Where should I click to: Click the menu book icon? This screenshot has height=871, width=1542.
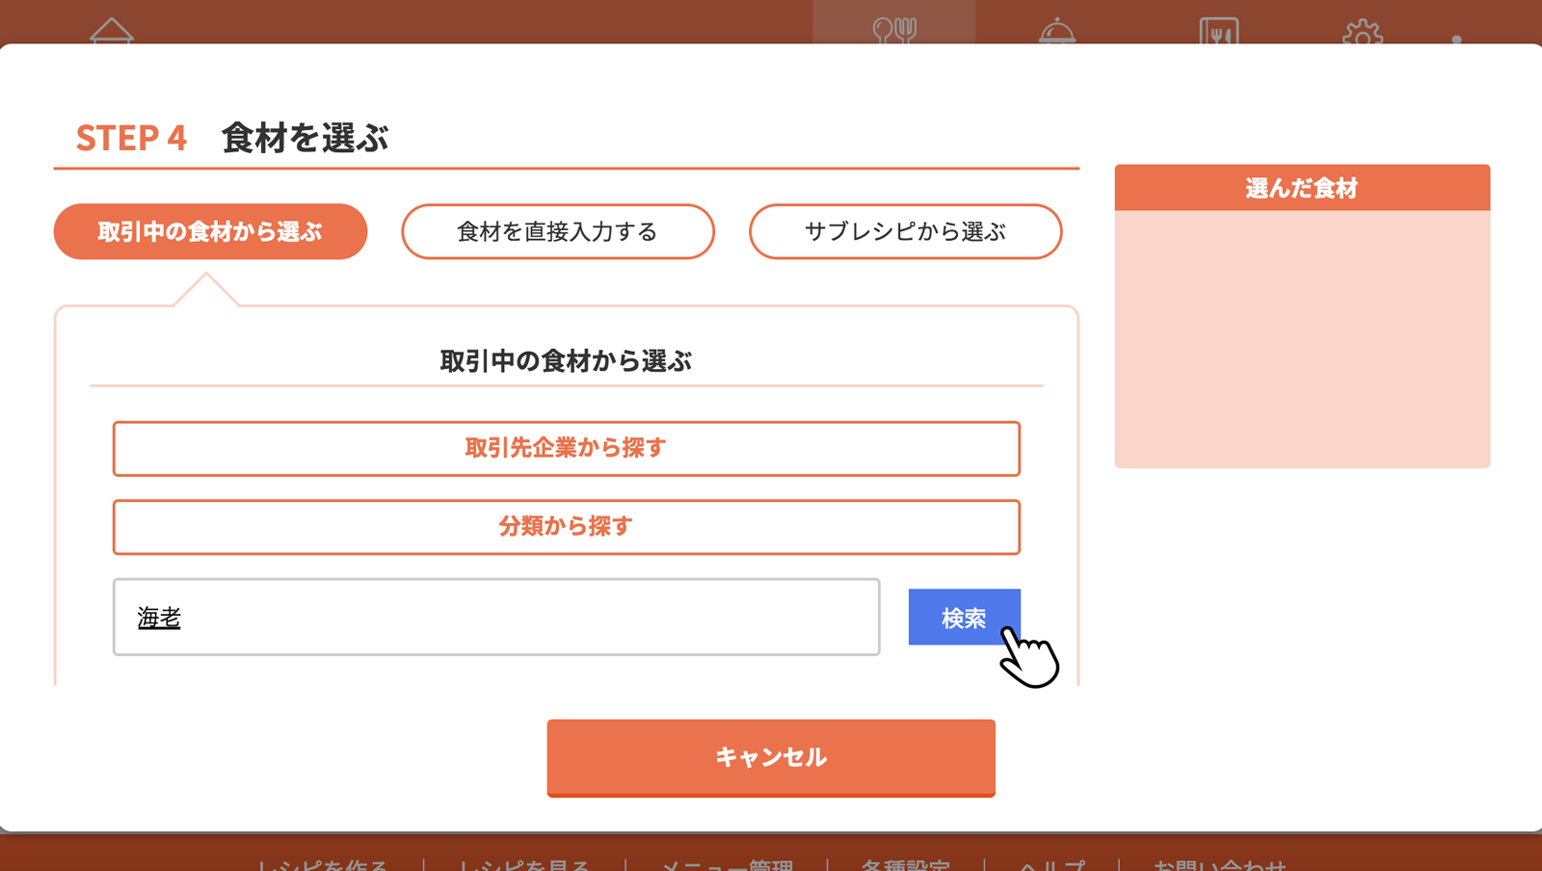point(1219,31)
